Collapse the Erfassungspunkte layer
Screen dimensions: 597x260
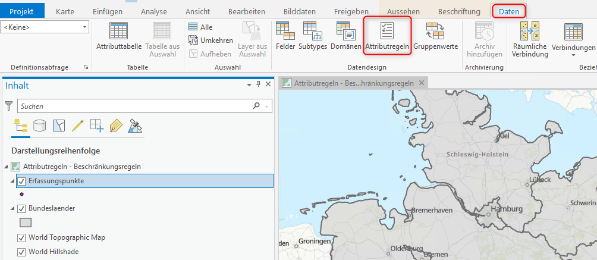(x=12, y=181)
